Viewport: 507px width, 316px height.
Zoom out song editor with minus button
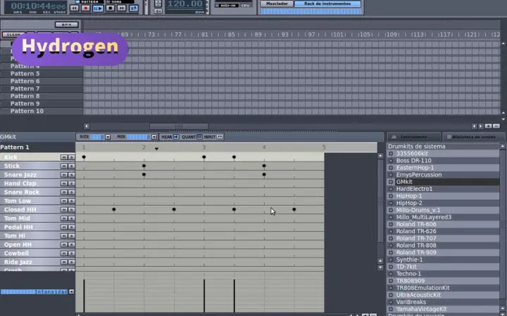496,126
